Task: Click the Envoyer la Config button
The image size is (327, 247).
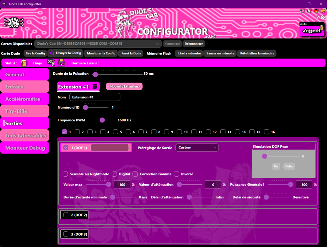Action: [65, 53]
